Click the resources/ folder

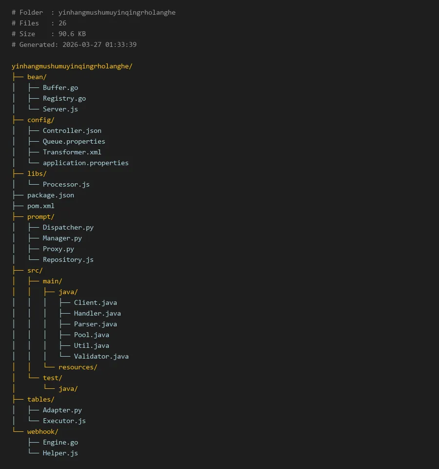[78, 367]
